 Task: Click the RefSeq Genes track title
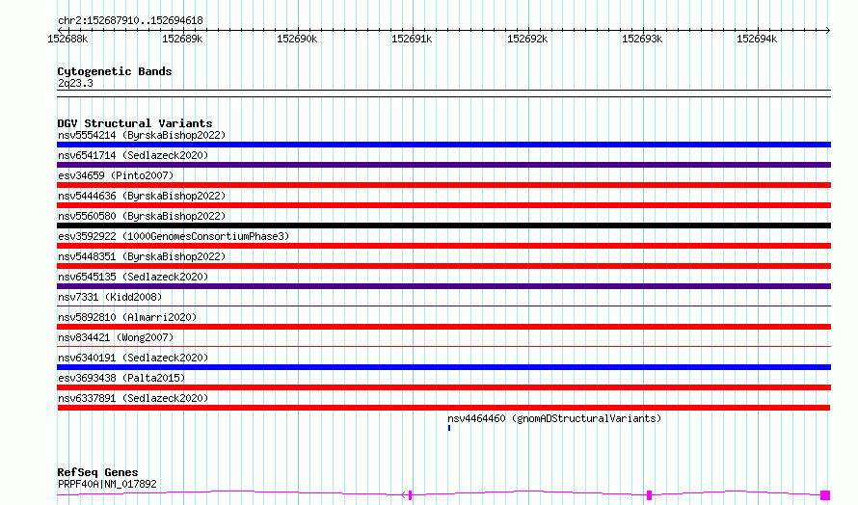click(97, 472)
